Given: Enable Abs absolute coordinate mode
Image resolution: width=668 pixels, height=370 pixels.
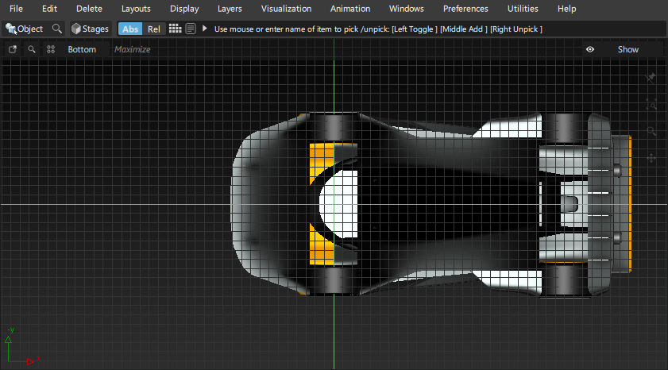Looking at the screenshot, I should 130,29.
